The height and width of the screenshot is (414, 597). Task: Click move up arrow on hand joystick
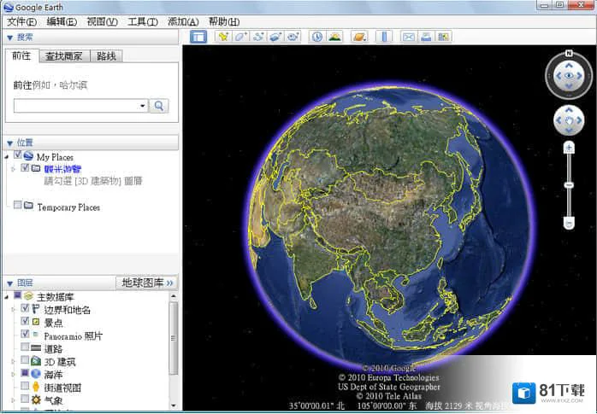click(569, 110)
